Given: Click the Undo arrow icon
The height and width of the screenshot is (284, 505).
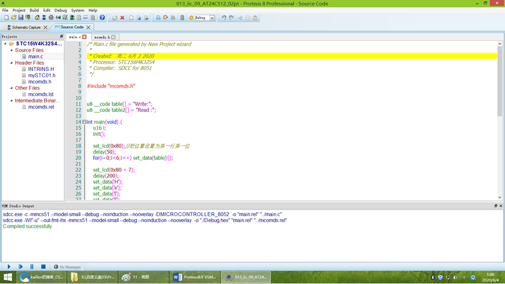Looking at the screenshot, I should (x=224, y=18).
